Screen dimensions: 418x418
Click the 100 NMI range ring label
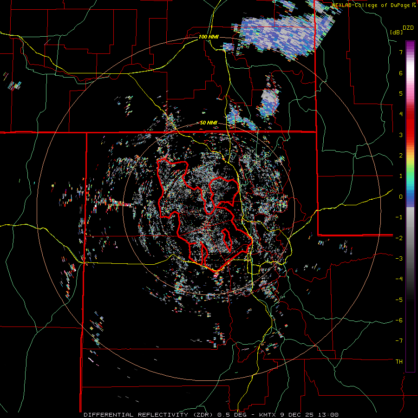click(x=209, y=37)
